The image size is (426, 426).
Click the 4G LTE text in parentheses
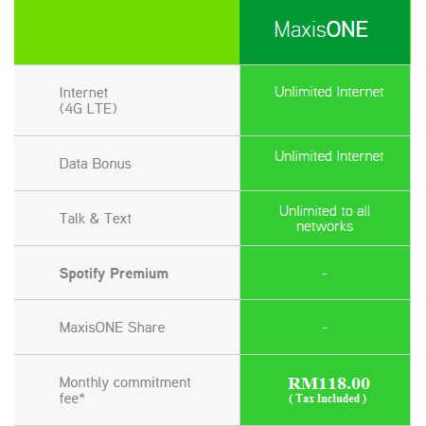tap(88, 109)
